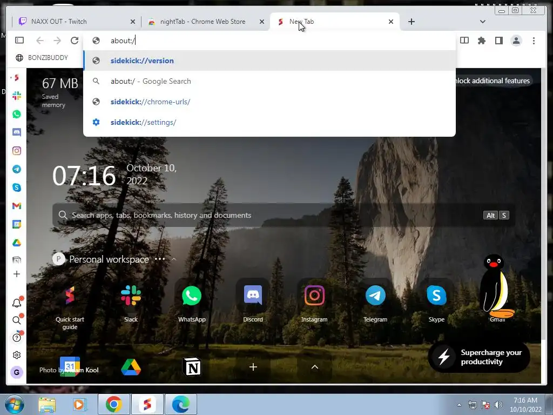Click the 67 MB saved memory indicator
Viewport: 553px width, 415px height.
[x=59, y=93]
